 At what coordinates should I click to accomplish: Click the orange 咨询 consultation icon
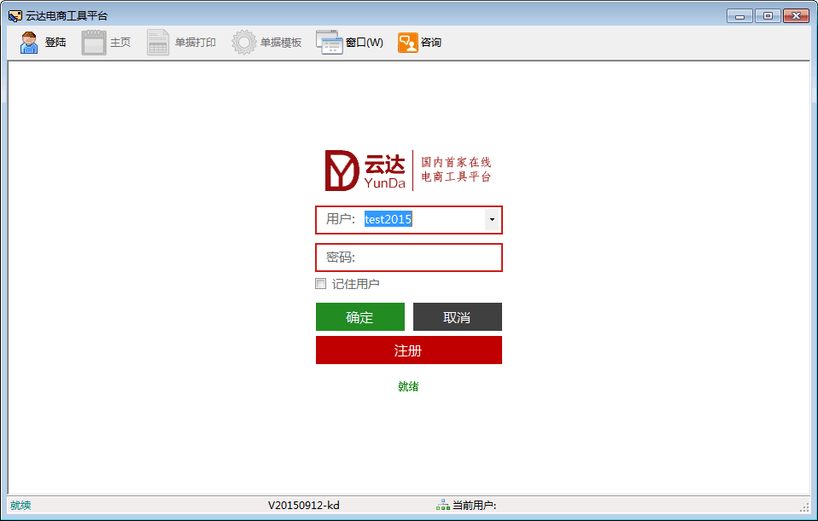click(407, 43)
